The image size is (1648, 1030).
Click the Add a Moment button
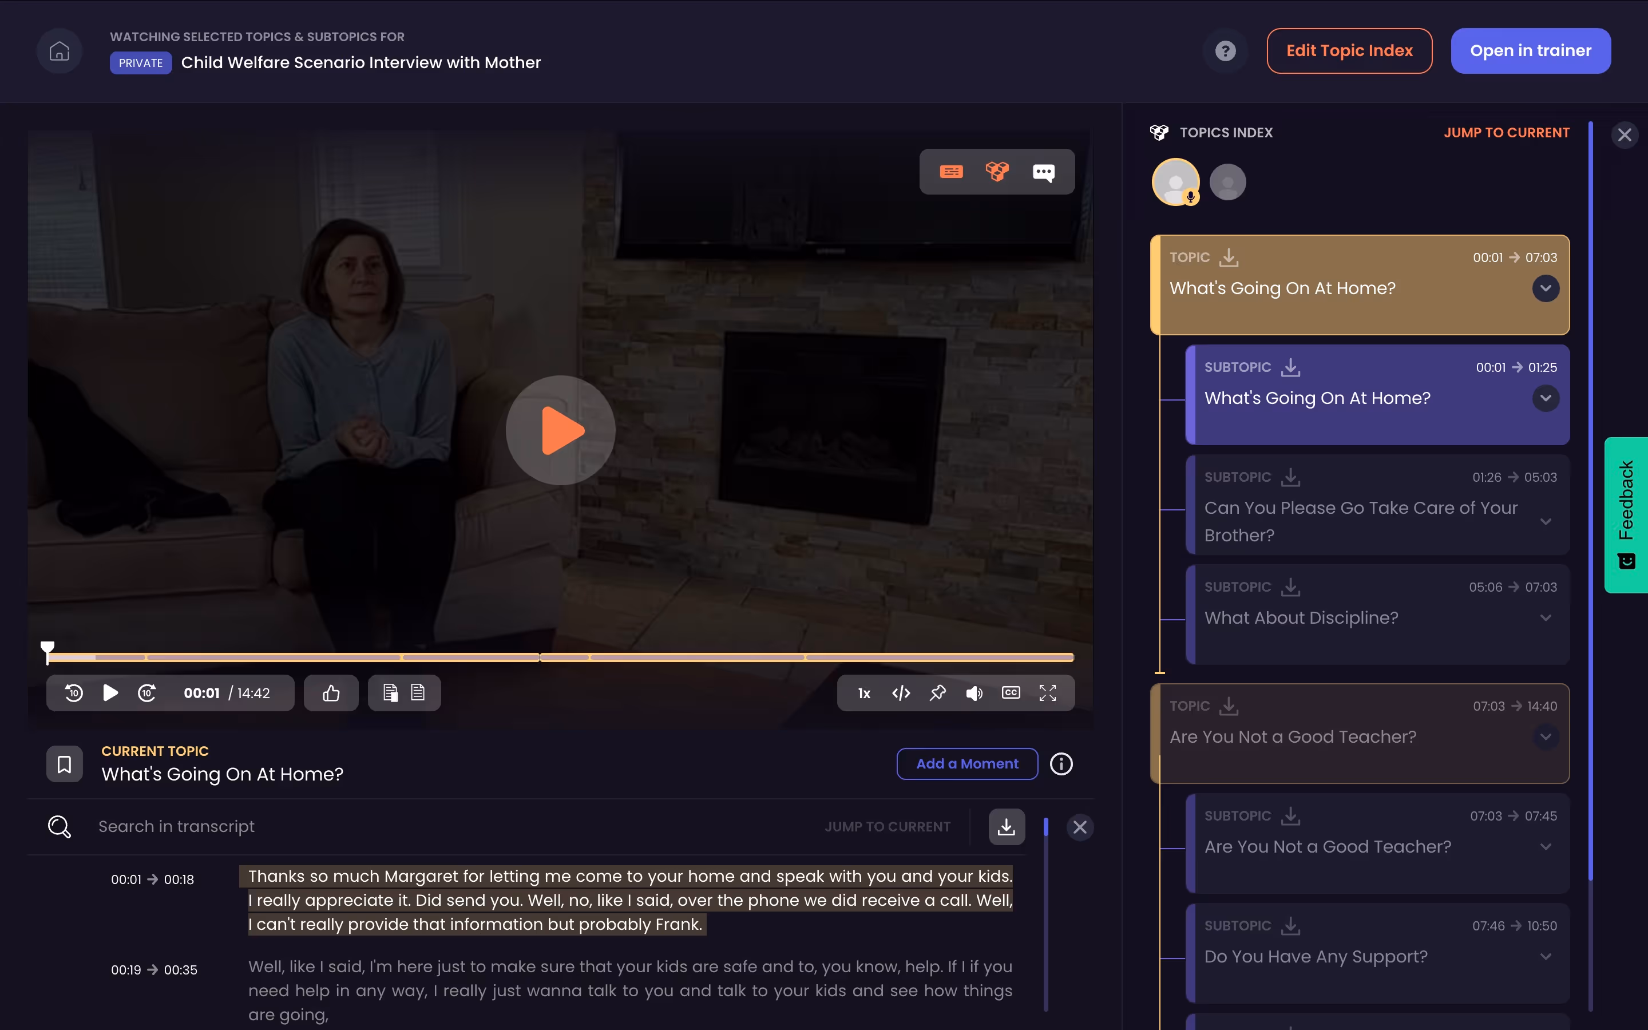pyautogui.click(x=967, y=764)
